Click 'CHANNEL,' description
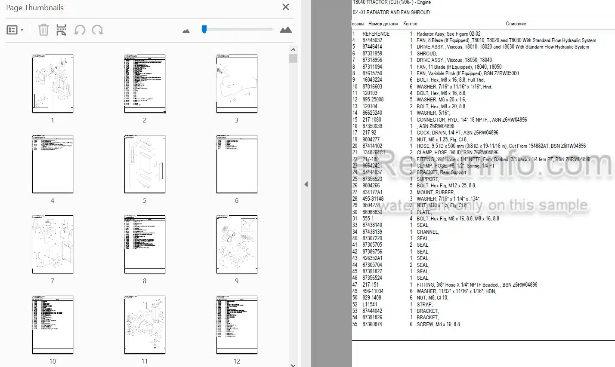 tap(428, 232)
